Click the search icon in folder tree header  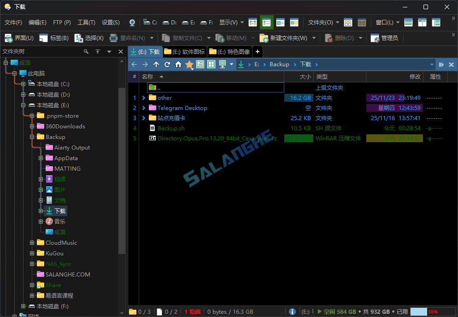click(86, 52)
